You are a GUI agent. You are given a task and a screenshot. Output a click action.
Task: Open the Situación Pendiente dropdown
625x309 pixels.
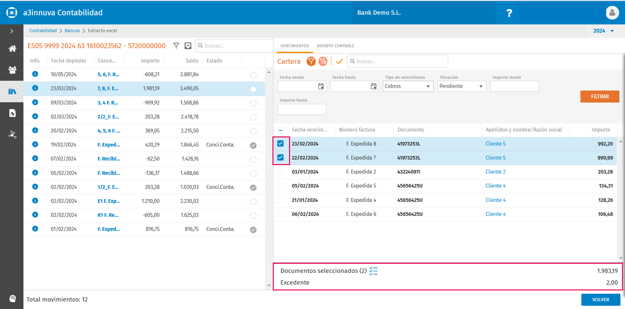(x=462, y=86)
